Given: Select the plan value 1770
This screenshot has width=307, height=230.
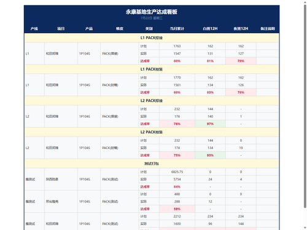Looking at the screenshot, I should tap(177, 78).
